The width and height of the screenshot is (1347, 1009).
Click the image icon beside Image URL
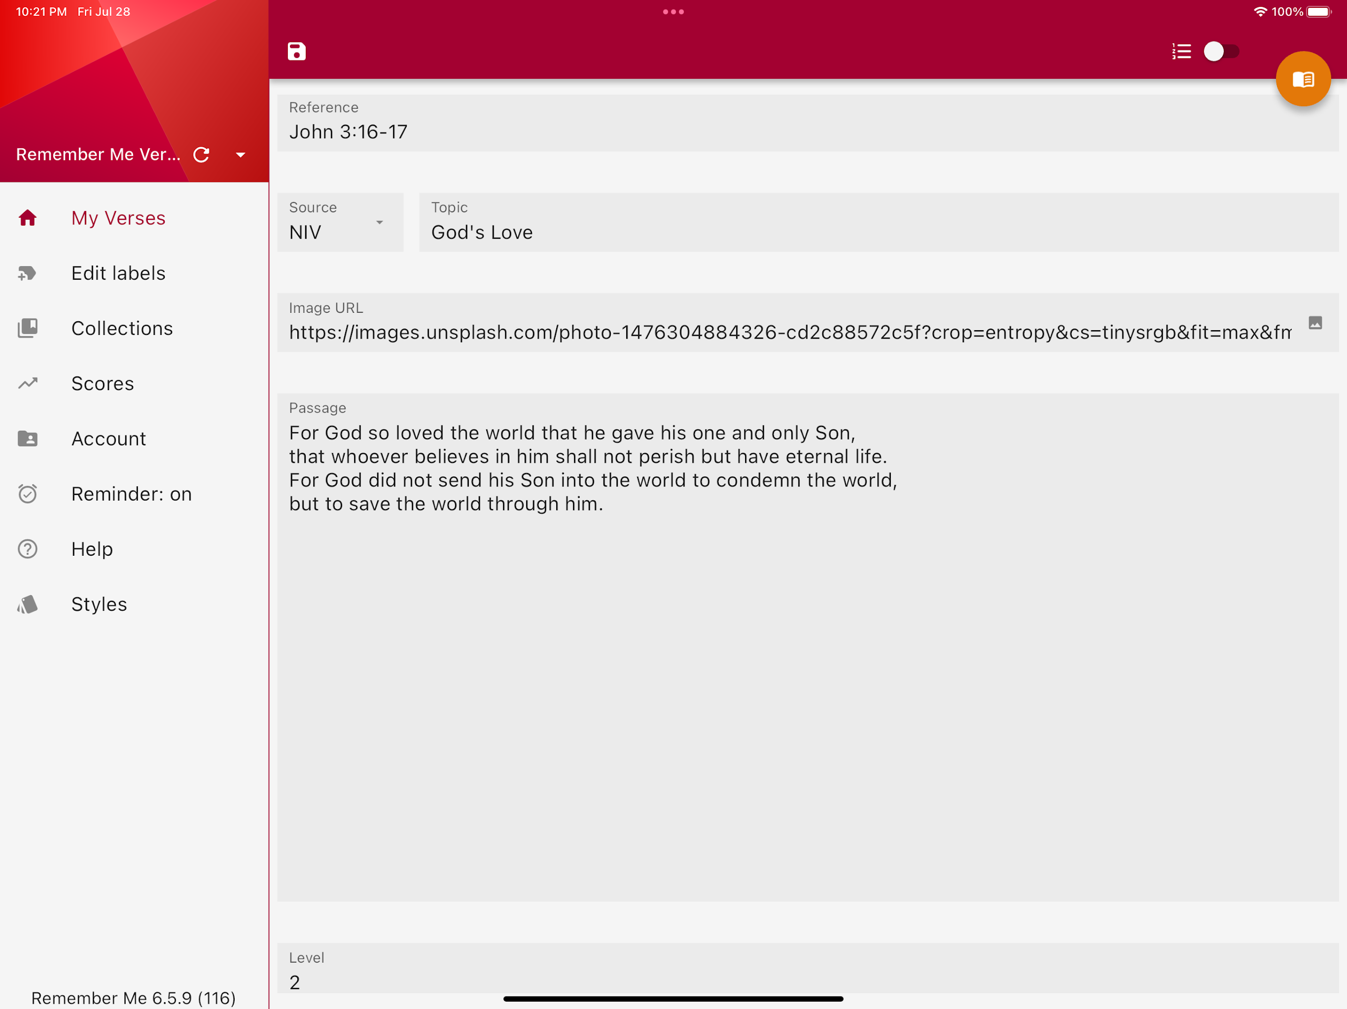click(1315, 323)
